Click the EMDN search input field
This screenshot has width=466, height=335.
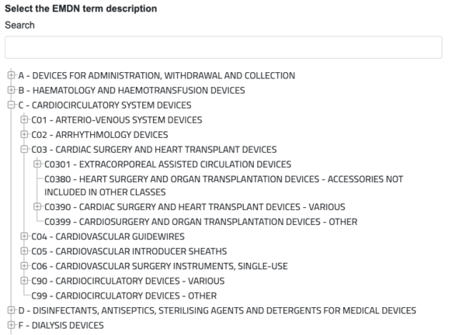point(223,47)
